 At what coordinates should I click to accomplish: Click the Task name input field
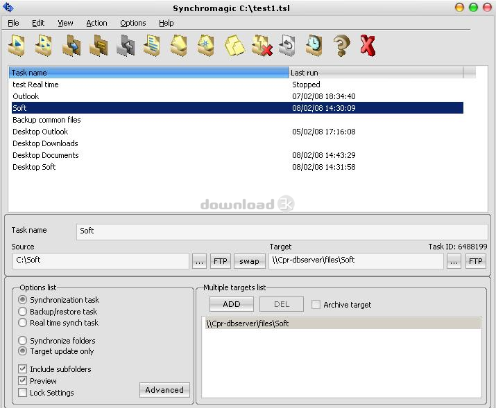282,231
